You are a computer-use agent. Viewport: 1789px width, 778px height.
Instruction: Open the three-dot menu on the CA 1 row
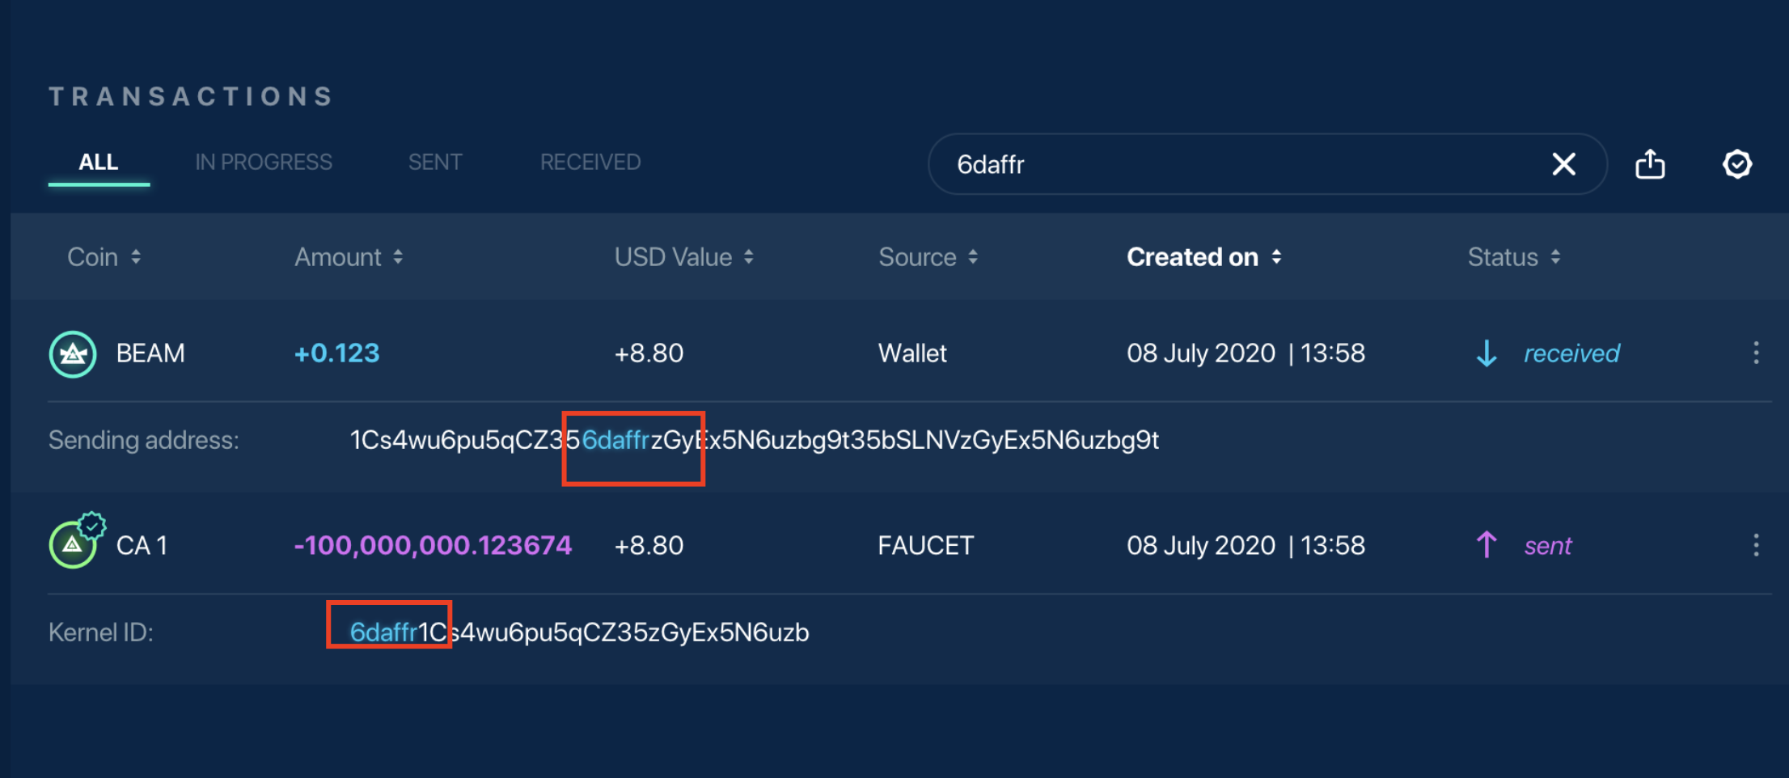tap(1756, 544)
